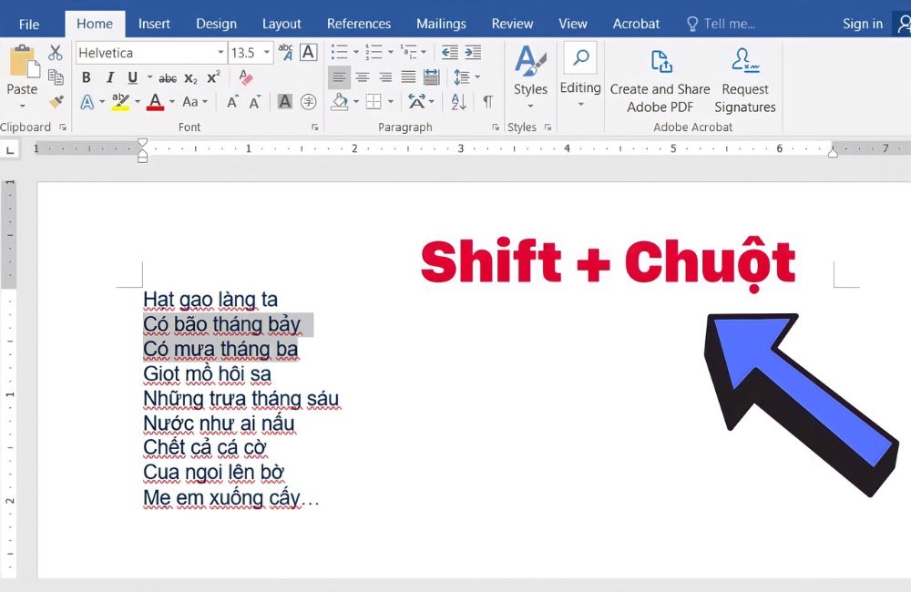Apply subscript formatting

coord(190,78)
